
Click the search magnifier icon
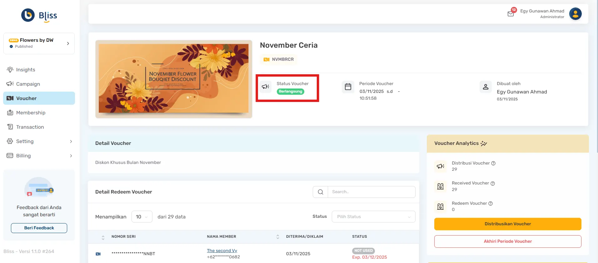321,192
